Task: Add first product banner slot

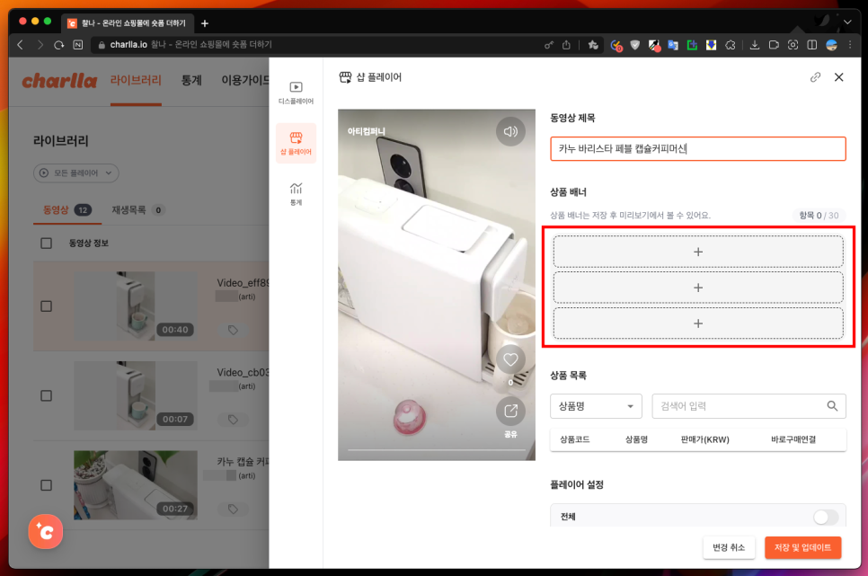Action: tap(698, 252)
